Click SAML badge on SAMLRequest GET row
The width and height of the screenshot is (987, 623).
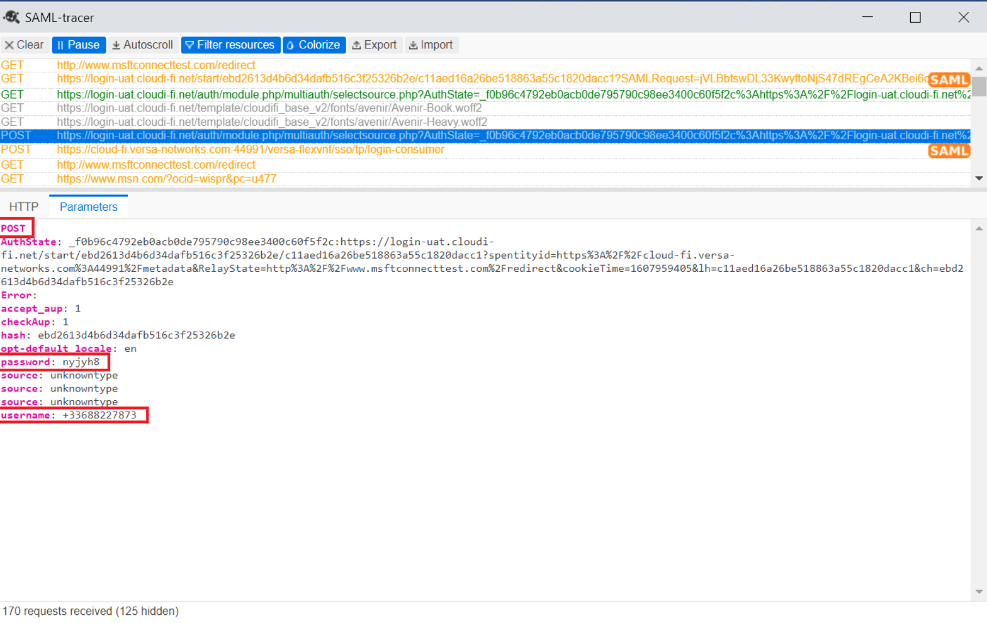click(949, 80)
